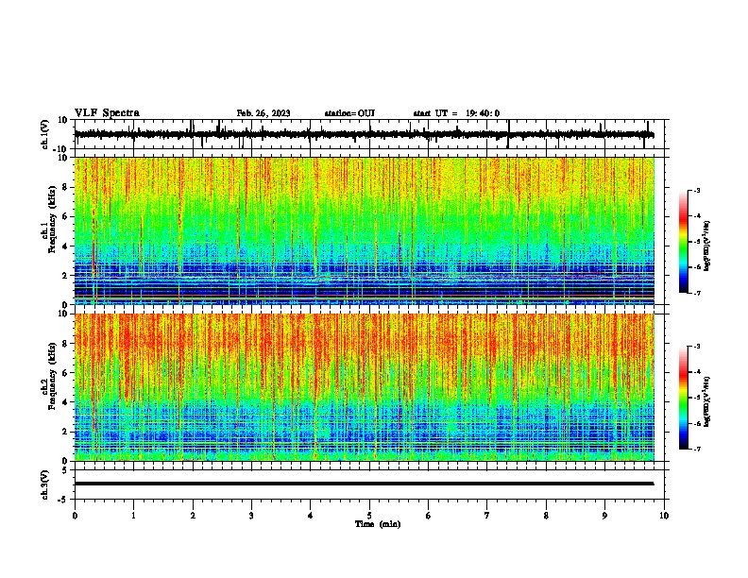Viewport: 748px width, 578px height.
Task: Click the 'station=OUJ' label
Action: [x=349, y=113]
